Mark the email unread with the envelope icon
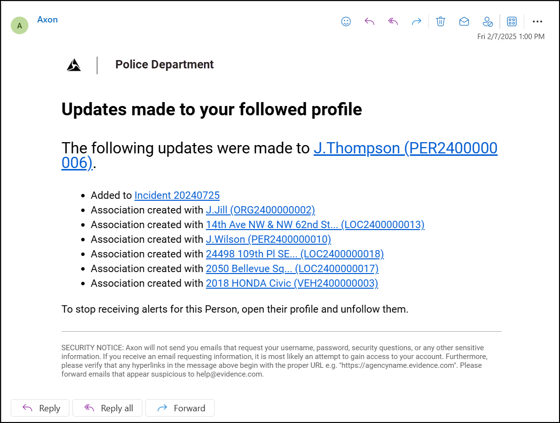This screenshot has height=423, width=560. (x=464, y=21)
